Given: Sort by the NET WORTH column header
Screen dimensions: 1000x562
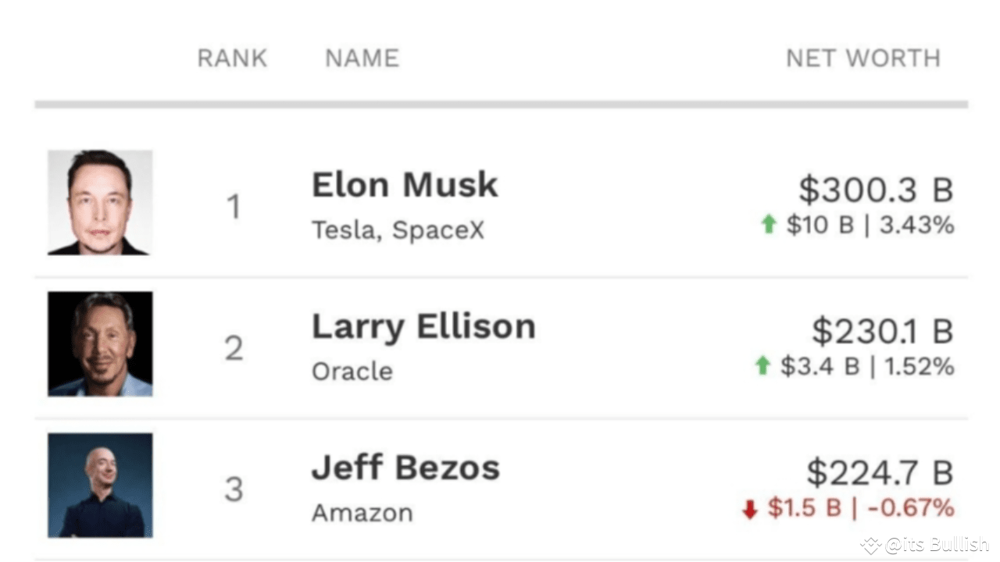Looking at the screenshot, I should click(862, 59).
